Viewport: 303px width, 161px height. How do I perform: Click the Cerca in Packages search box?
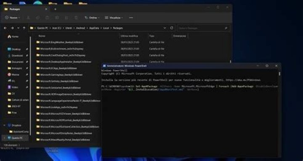[204, 28]
